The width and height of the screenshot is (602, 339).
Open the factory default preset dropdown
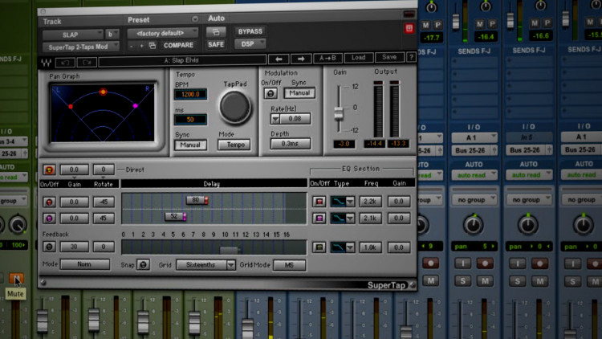(163, 33)
